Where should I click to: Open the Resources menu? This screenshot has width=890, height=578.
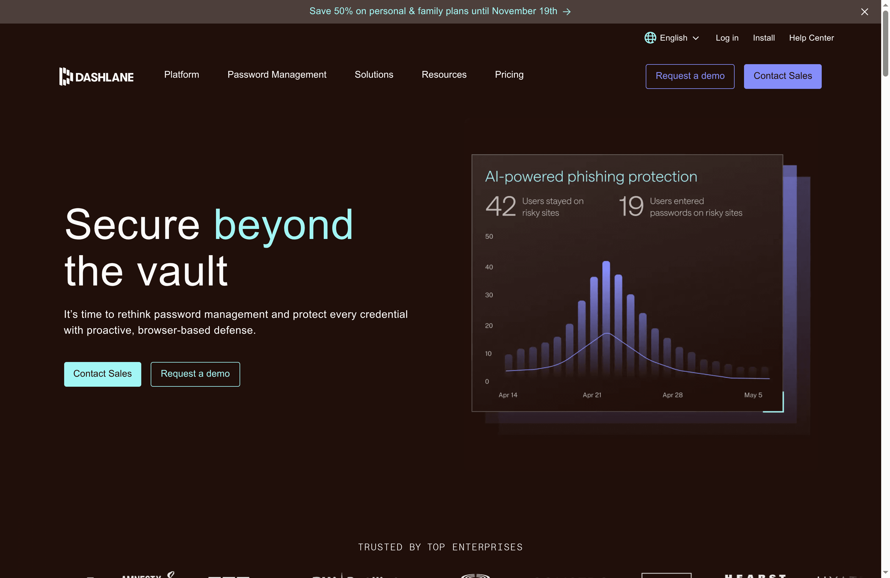pos(444,74)
